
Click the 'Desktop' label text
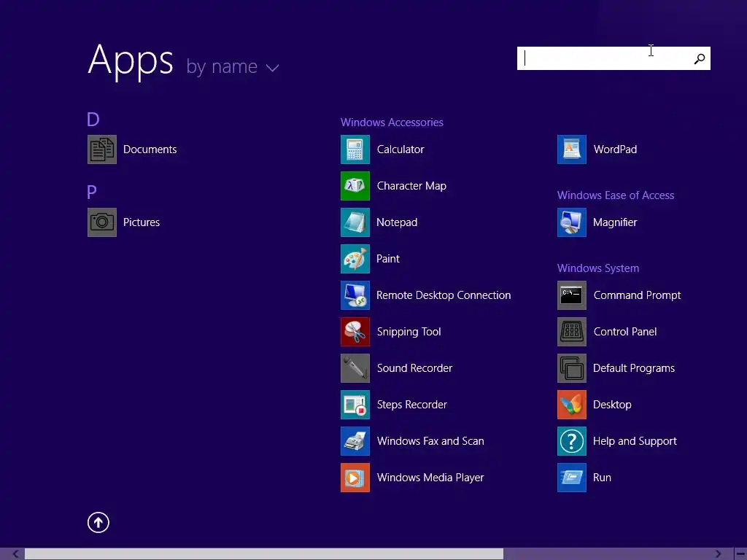click(612, 405)
